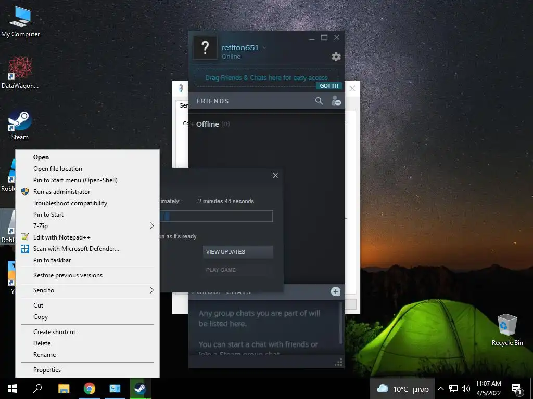Select the Steam desktop shortcut

pos(20,125)
